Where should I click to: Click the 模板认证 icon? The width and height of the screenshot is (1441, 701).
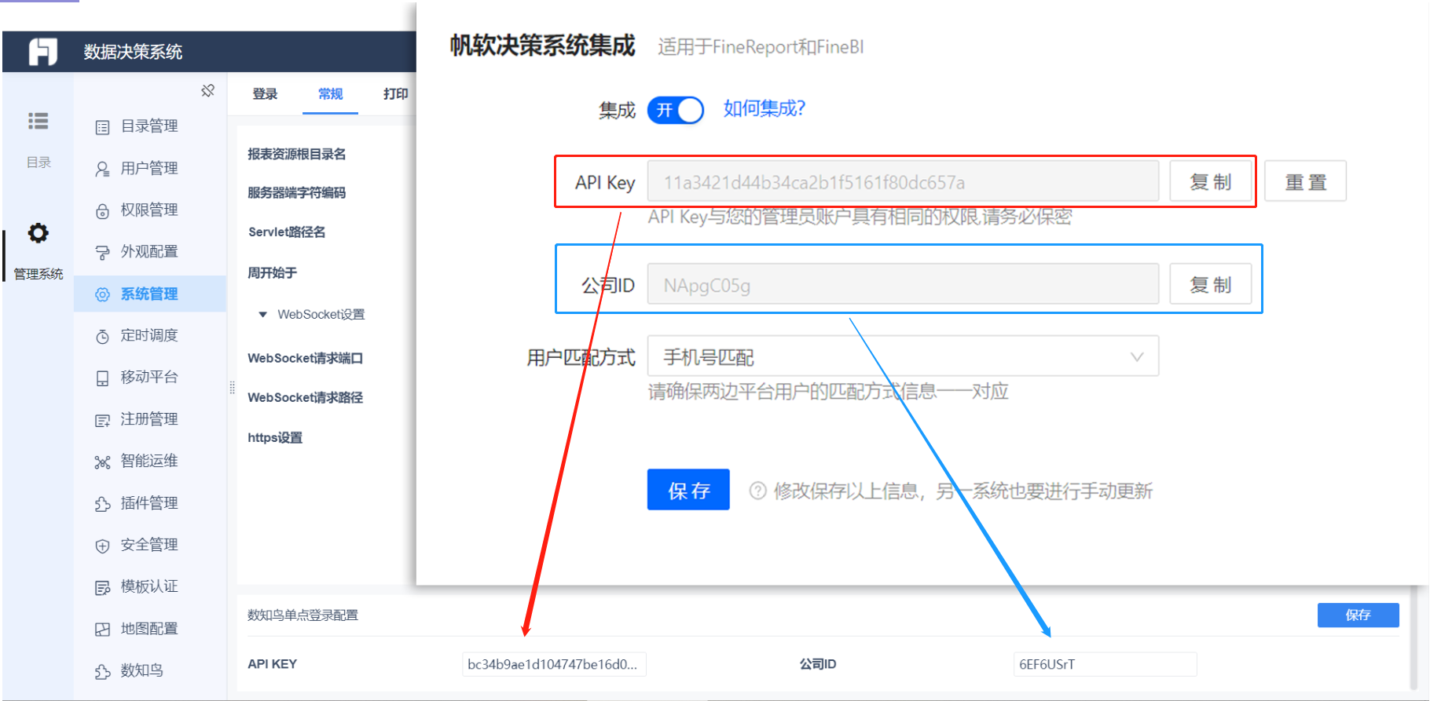click(x=102, y=587)
